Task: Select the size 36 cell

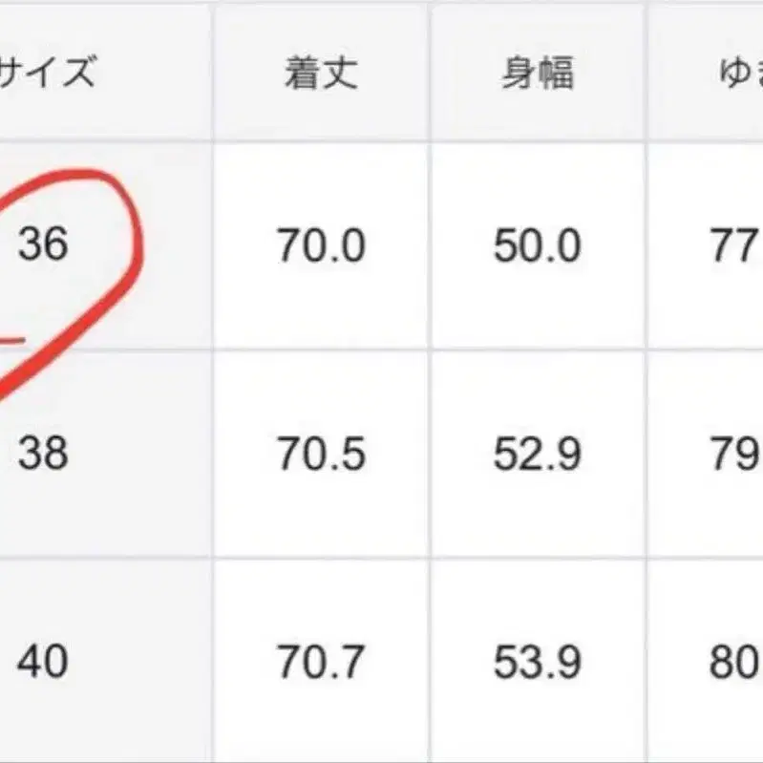Action: 43,246
